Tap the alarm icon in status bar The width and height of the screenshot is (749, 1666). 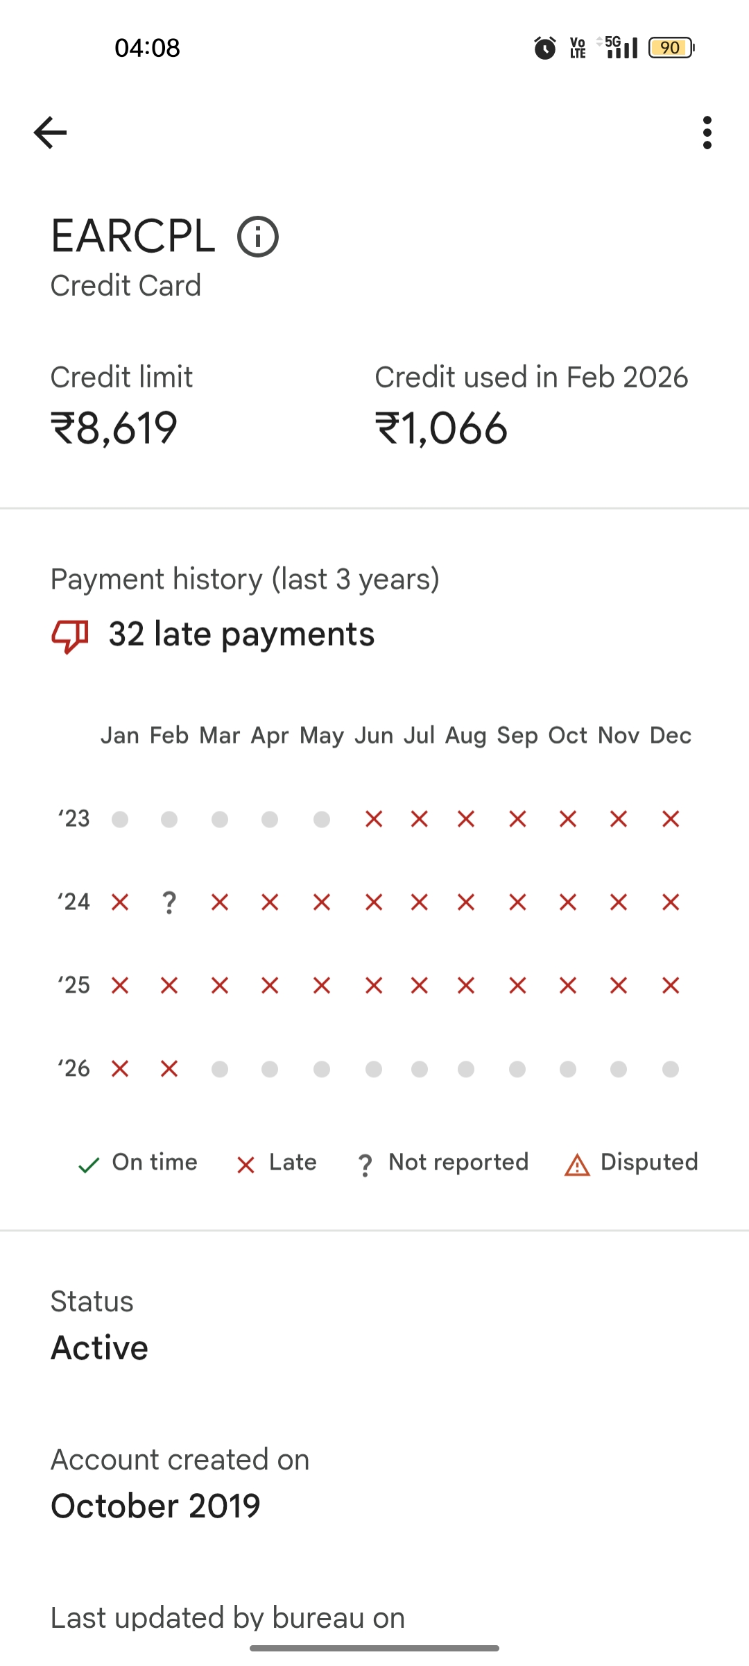(545, 48)
